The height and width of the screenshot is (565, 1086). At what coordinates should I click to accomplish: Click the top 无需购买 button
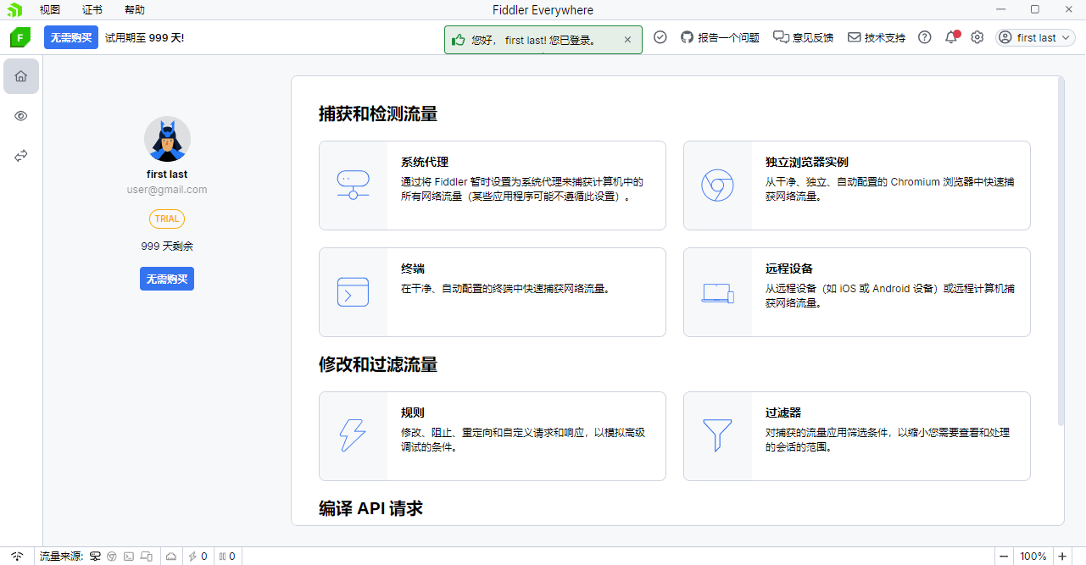tap(71, 37)
